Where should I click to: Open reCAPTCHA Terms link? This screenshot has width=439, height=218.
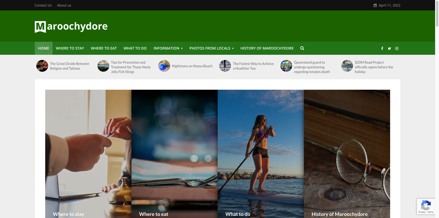tap(430, 212)
